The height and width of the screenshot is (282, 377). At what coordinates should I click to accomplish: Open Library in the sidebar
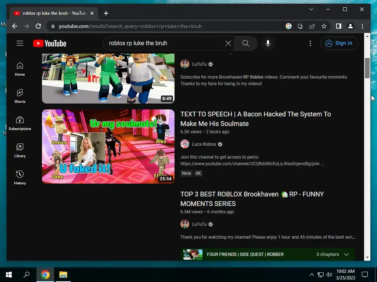(x=20, y=150)
